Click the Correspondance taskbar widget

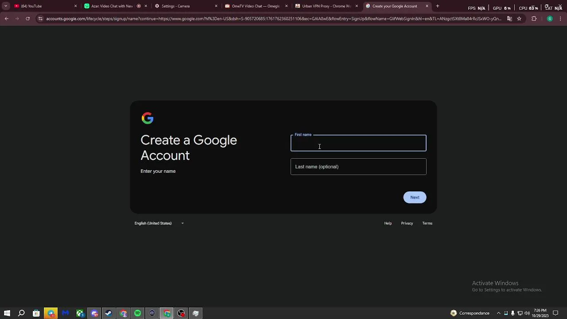pos(470,313)
